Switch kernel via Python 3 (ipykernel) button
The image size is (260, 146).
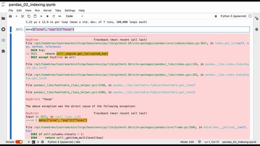(233, 16)
